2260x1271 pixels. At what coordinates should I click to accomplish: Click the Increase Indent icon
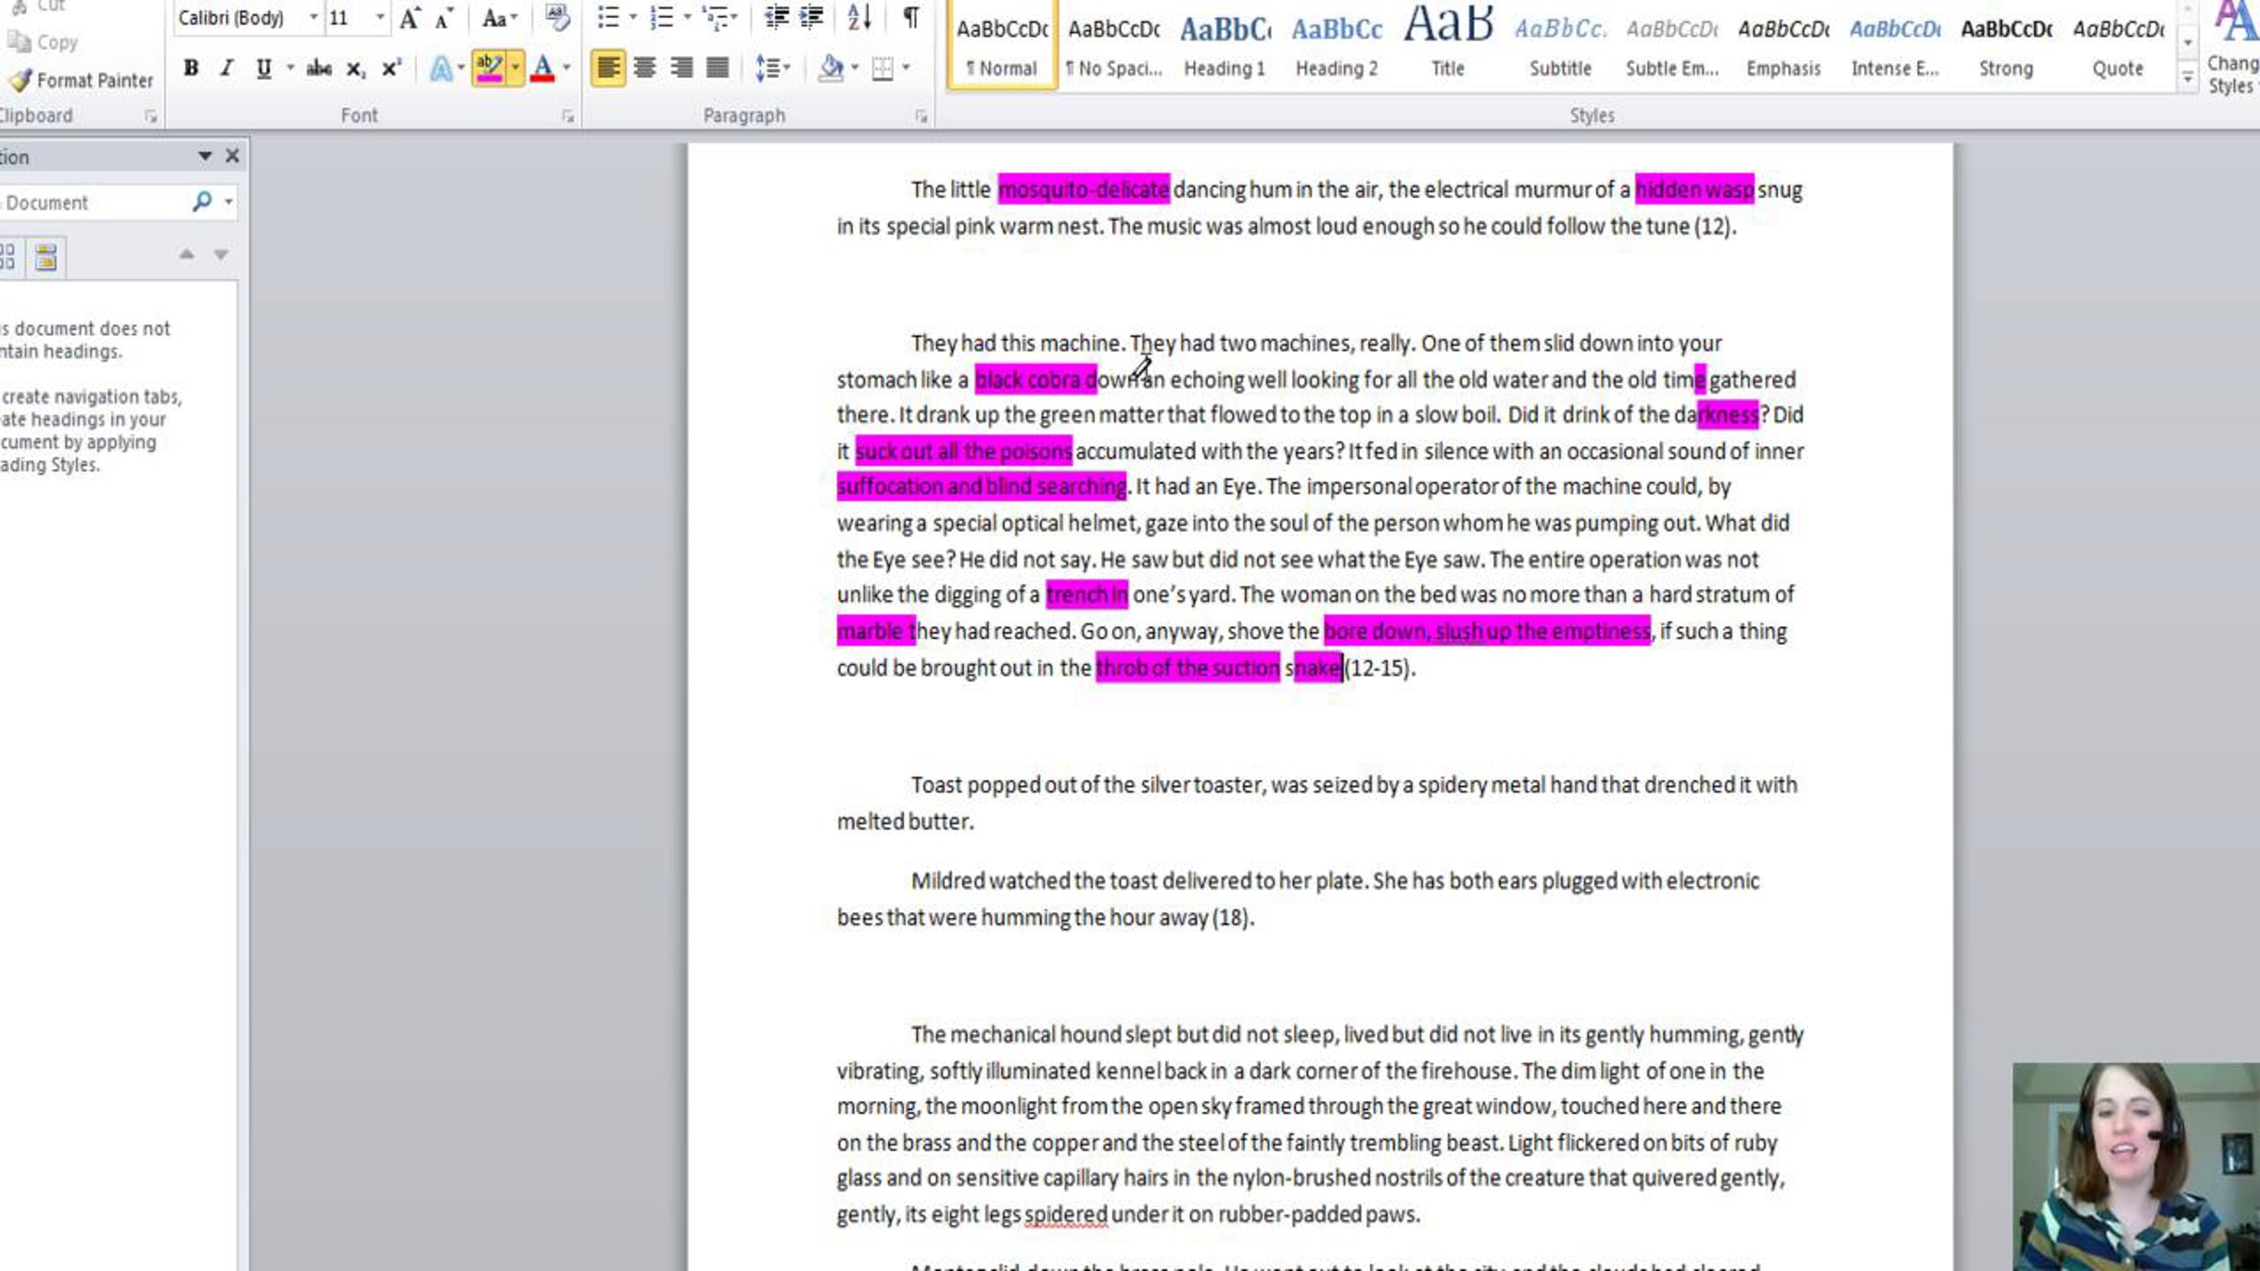coord(812,17)
